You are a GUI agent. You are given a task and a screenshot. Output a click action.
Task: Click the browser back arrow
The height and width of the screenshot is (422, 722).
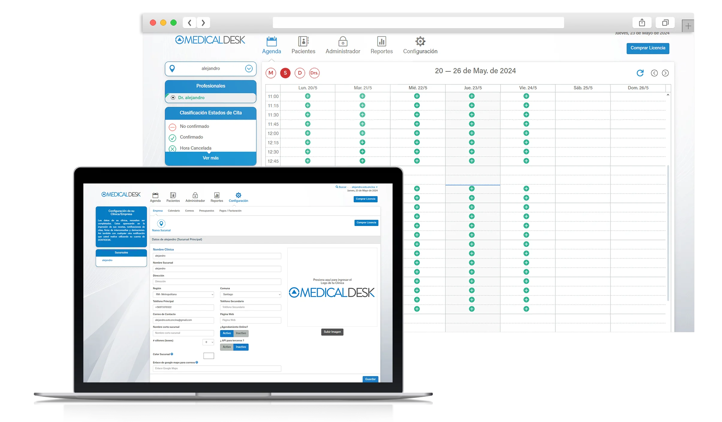click(x=189, y=22)
